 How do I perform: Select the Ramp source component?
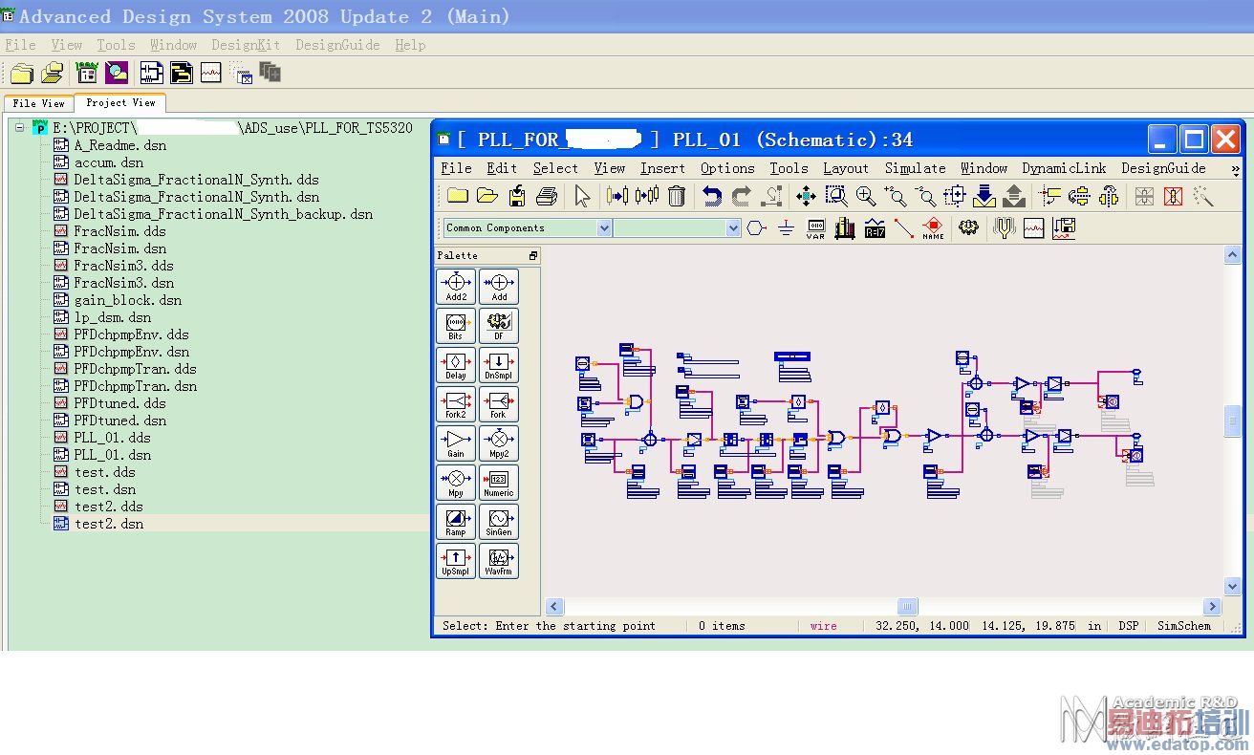click(x=456, y=521)
